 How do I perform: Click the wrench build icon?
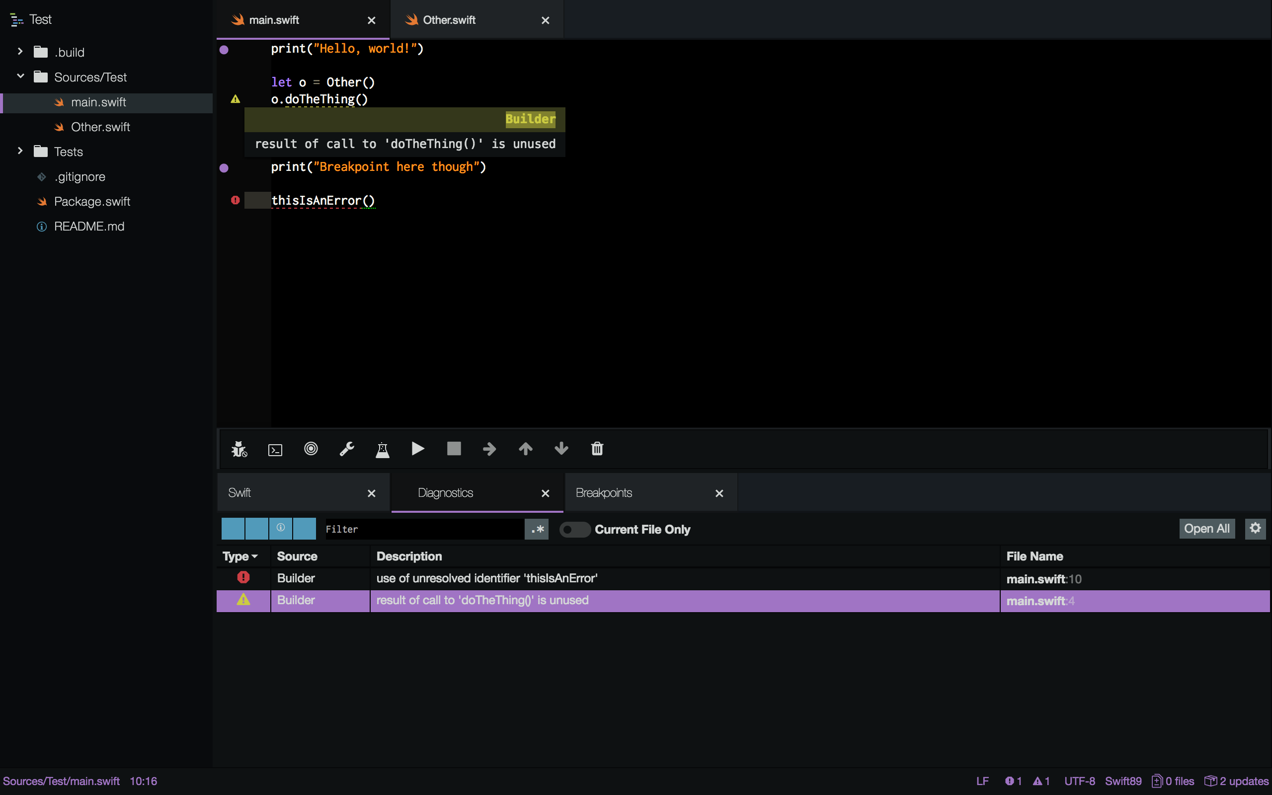(x=347, y=449)
